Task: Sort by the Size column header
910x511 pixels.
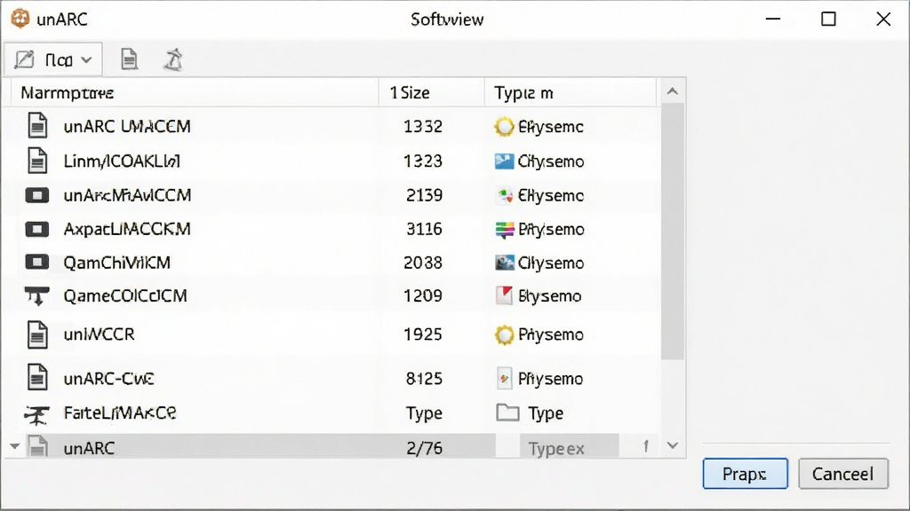Action: (x=431, y=92)
